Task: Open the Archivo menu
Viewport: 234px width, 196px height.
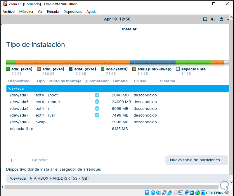Action: coord(9,12)
